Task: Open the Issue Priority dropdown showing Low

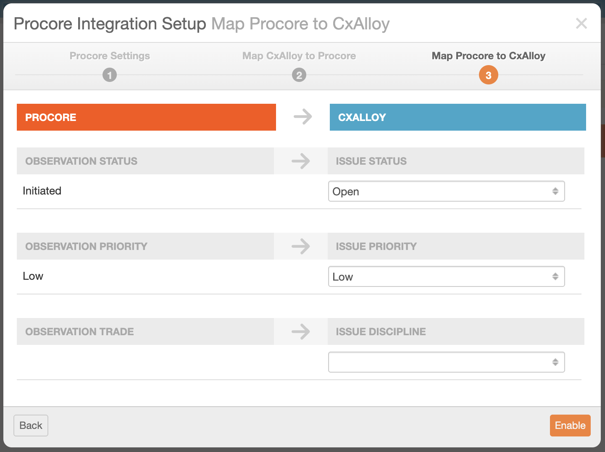Action: (446, 276)
